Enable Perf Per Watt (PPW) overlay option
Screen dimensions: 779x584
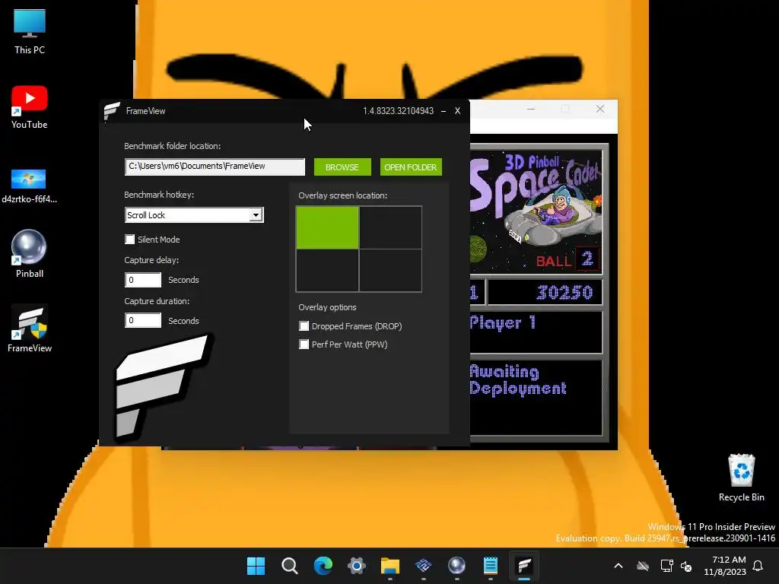pos(304,344)
